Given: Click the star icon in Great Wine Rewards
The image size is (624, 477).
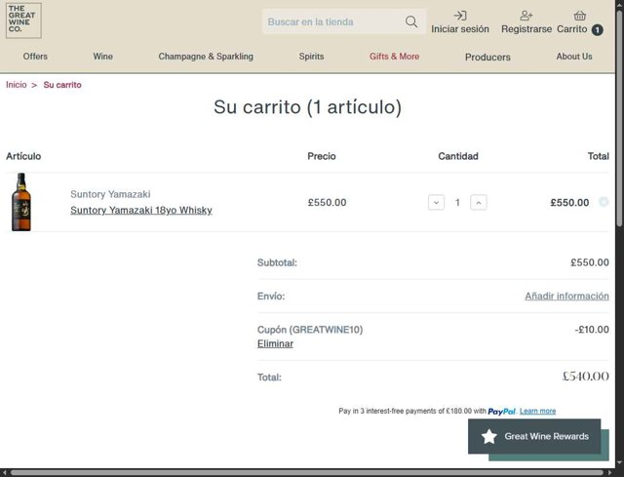Looking at the screenshot, I should click(488, 436).
